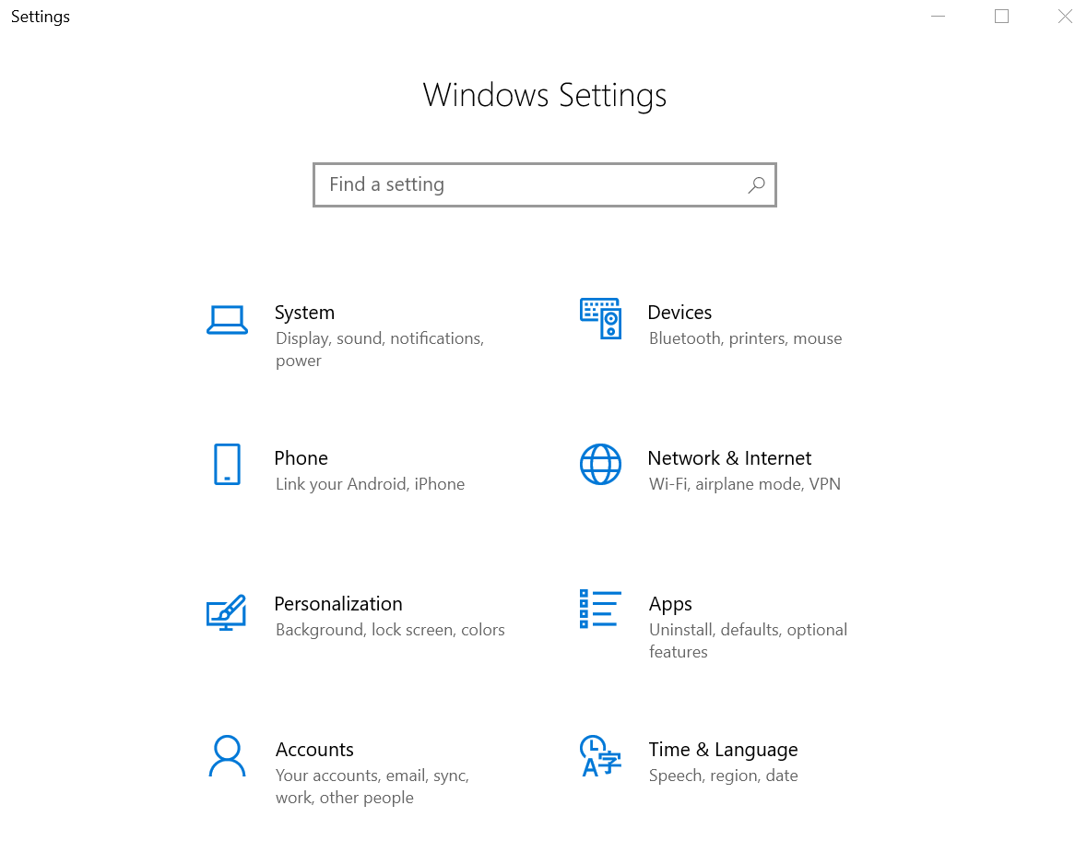Click the Phone icon
This screenshot has width=1087, height=841.
point(227,464)
